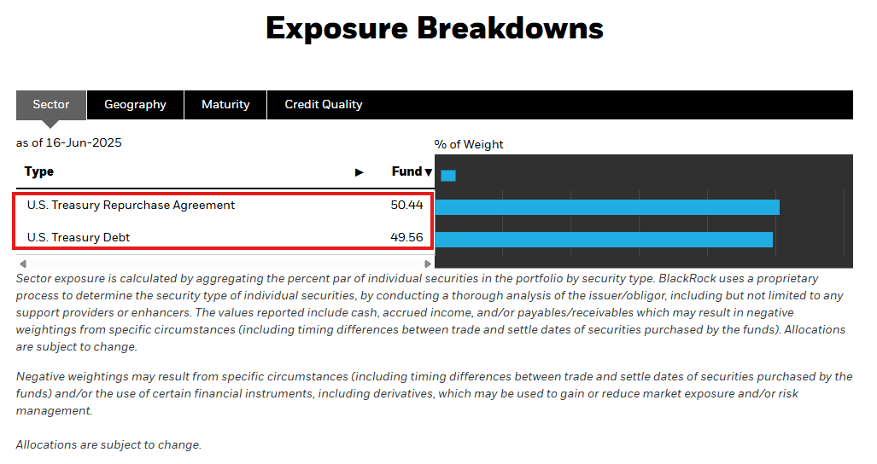This screenshot has height=464, width=877.
Task: Click the right arrow of the table scrollbar
Action: pos(427,264)
